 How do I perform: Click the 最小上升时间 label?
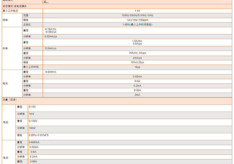(x=31, y=67)
